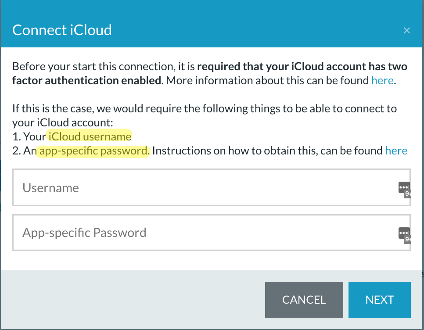Click the badge count on Username field icon
This screenshot has height=330, width=424.
[x=407, y=194]
